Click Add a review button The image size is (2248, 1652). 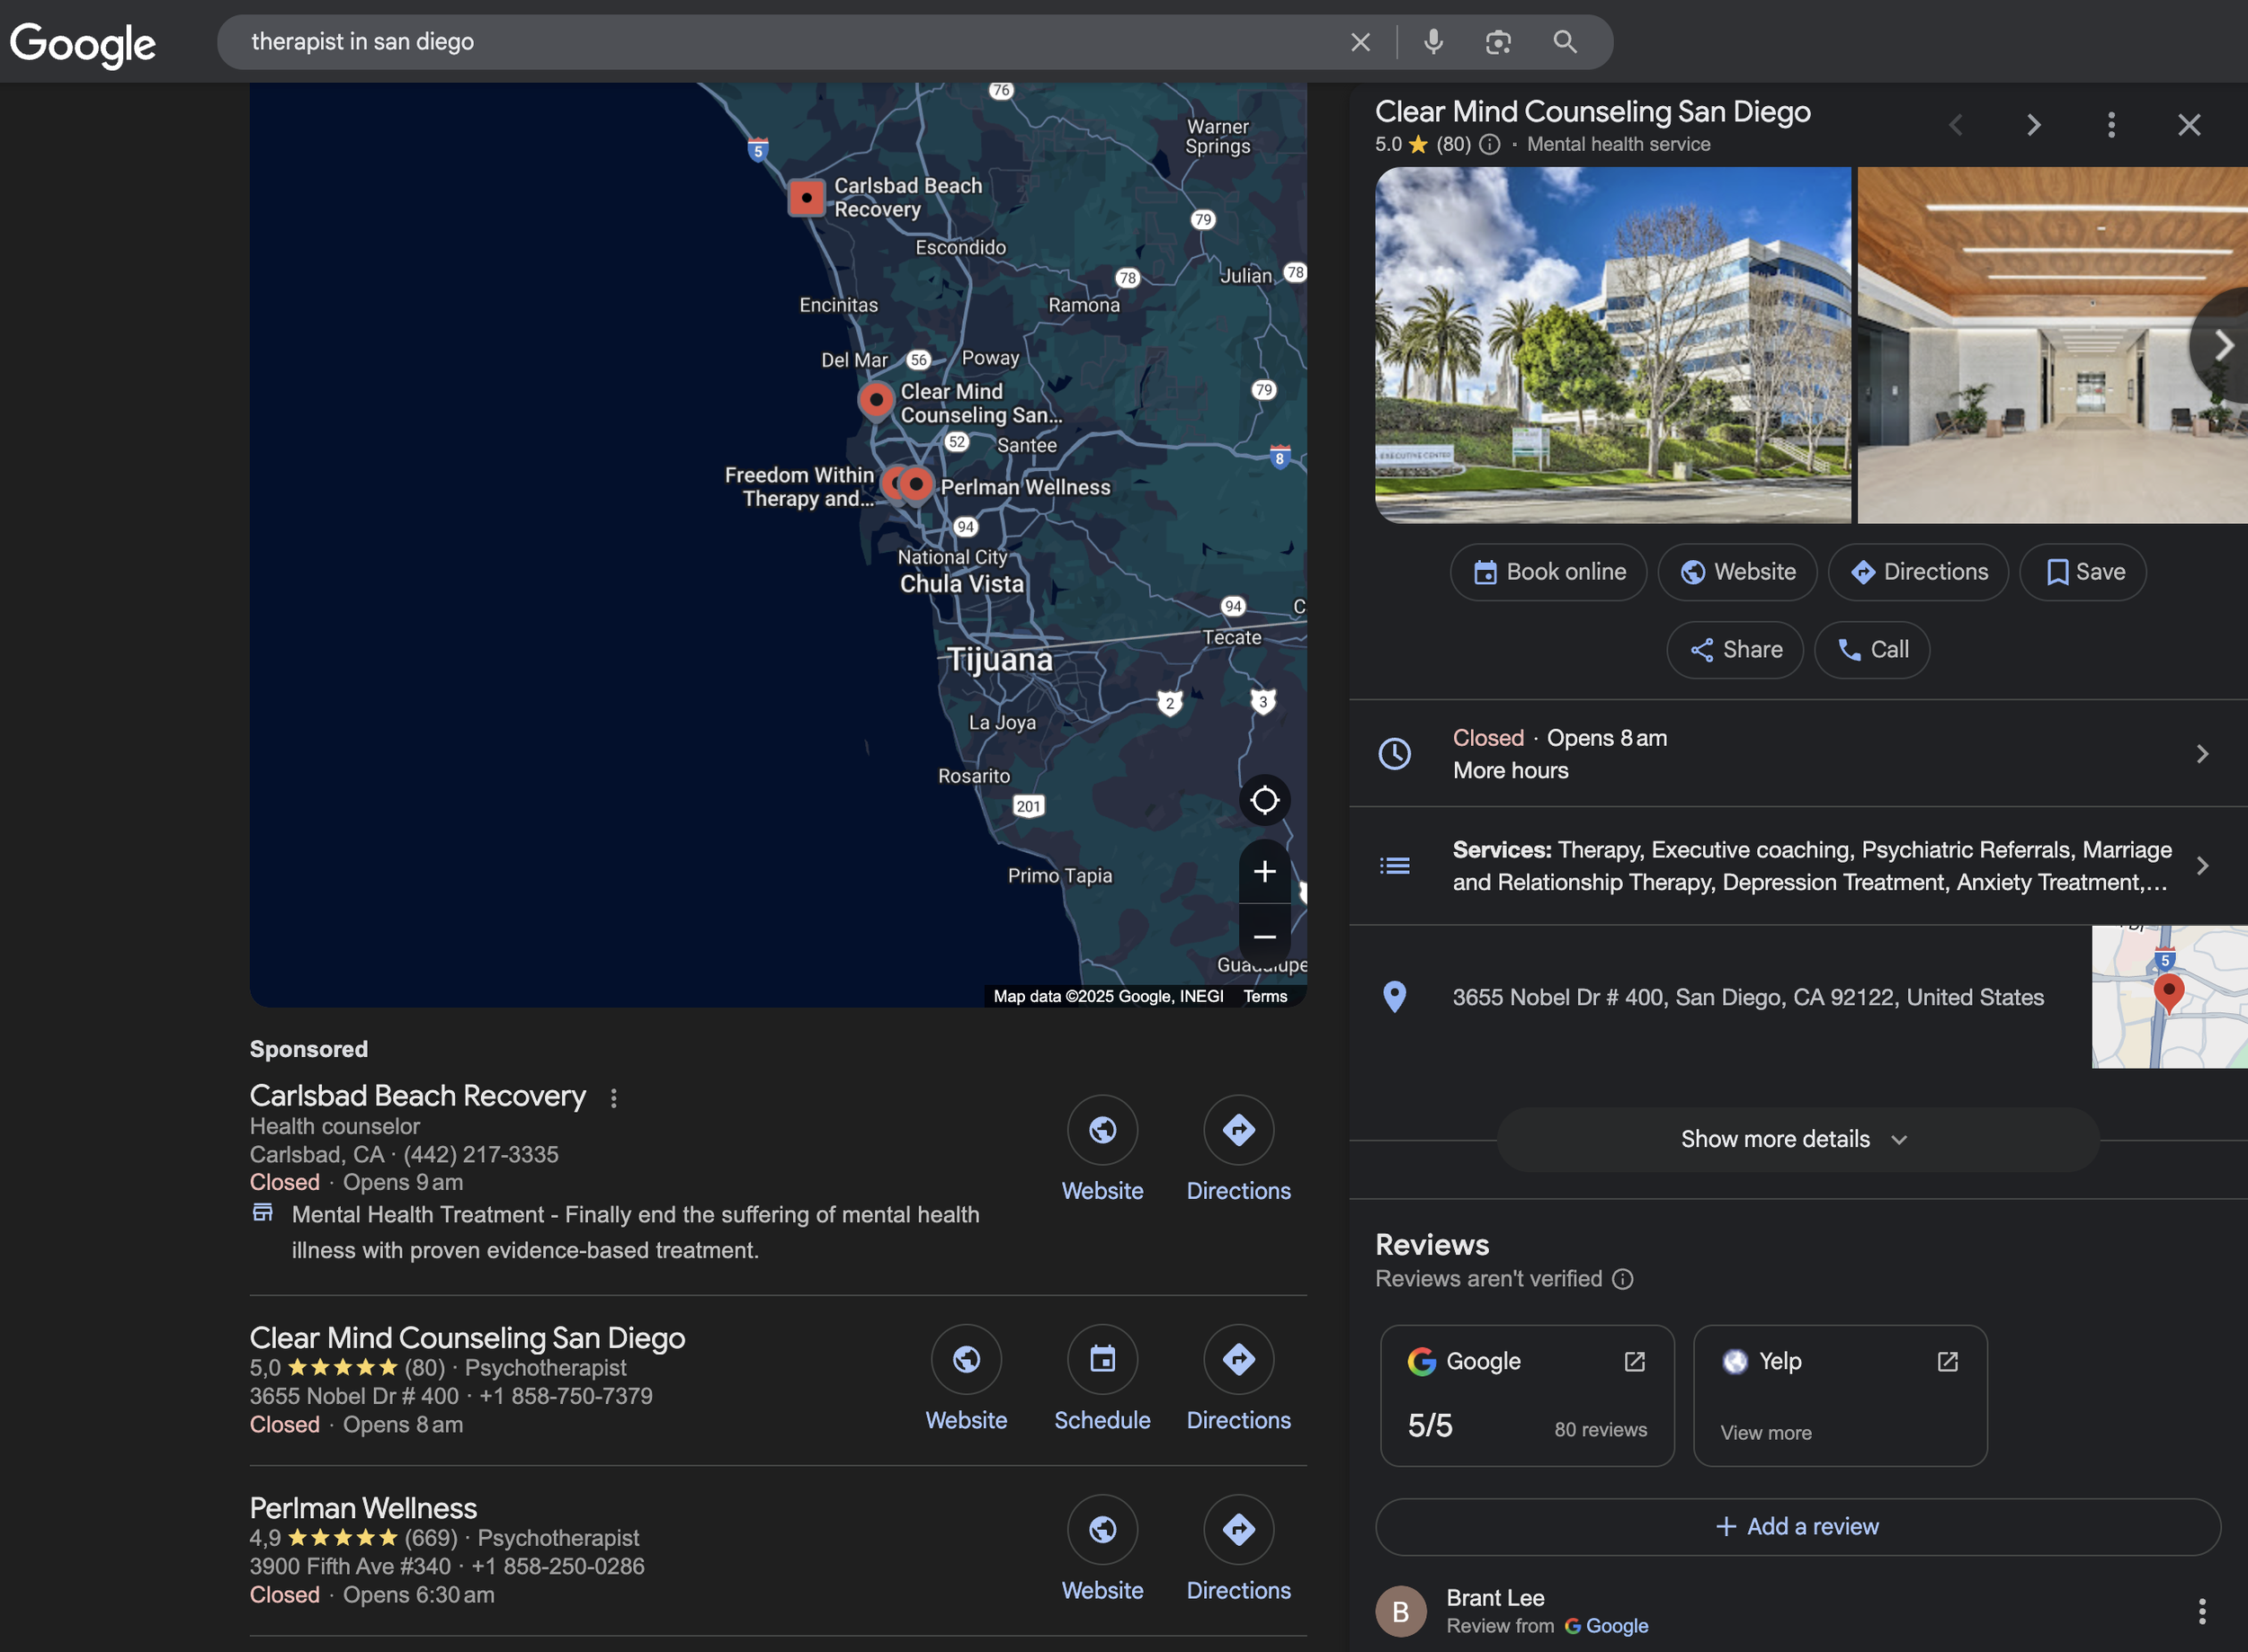pos(1797,1526)
